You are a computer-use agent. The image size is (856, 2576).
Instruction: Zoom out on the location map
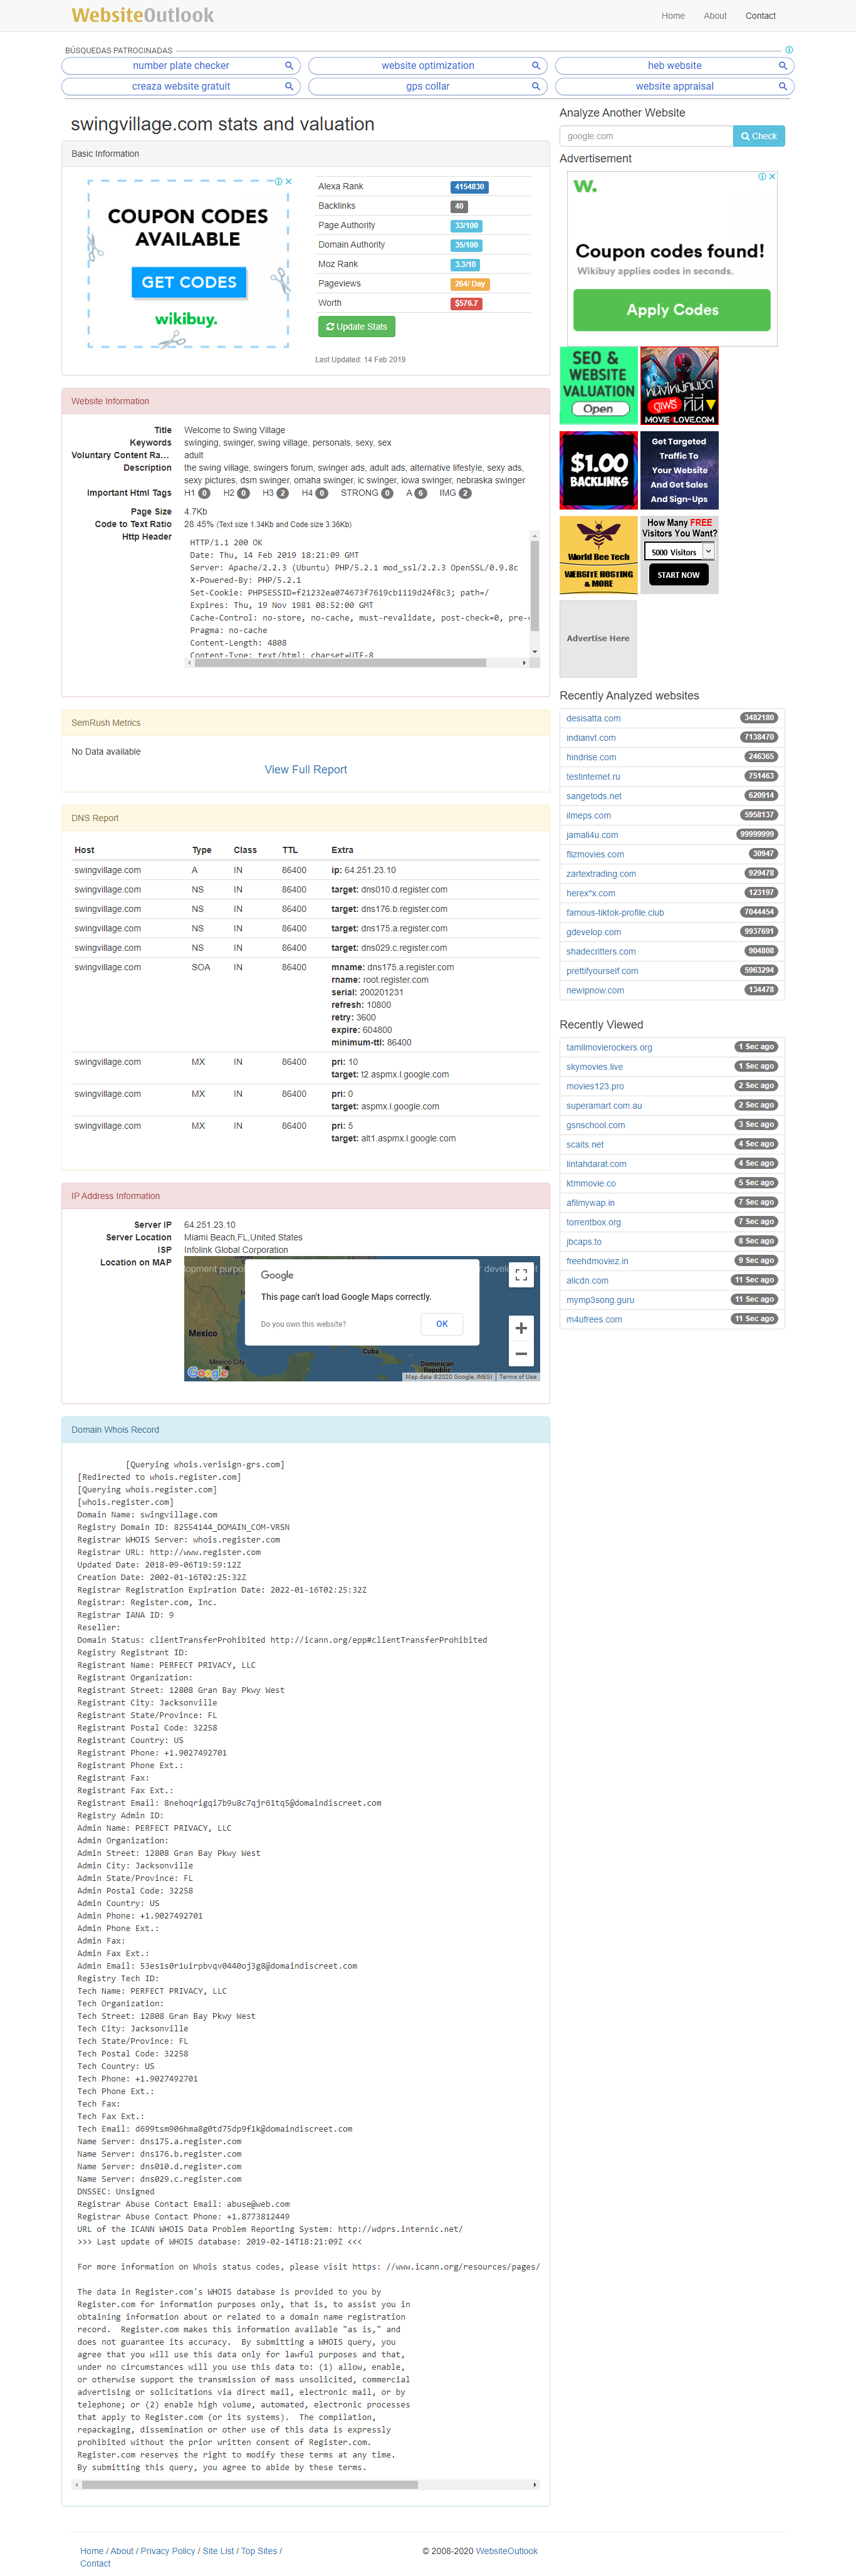click(521, 1354)
